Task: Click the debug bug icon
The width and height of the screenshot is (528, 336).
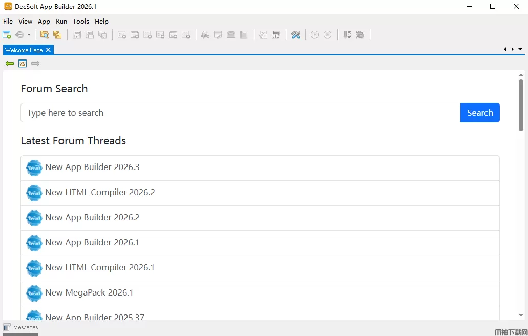Action: 360,34
